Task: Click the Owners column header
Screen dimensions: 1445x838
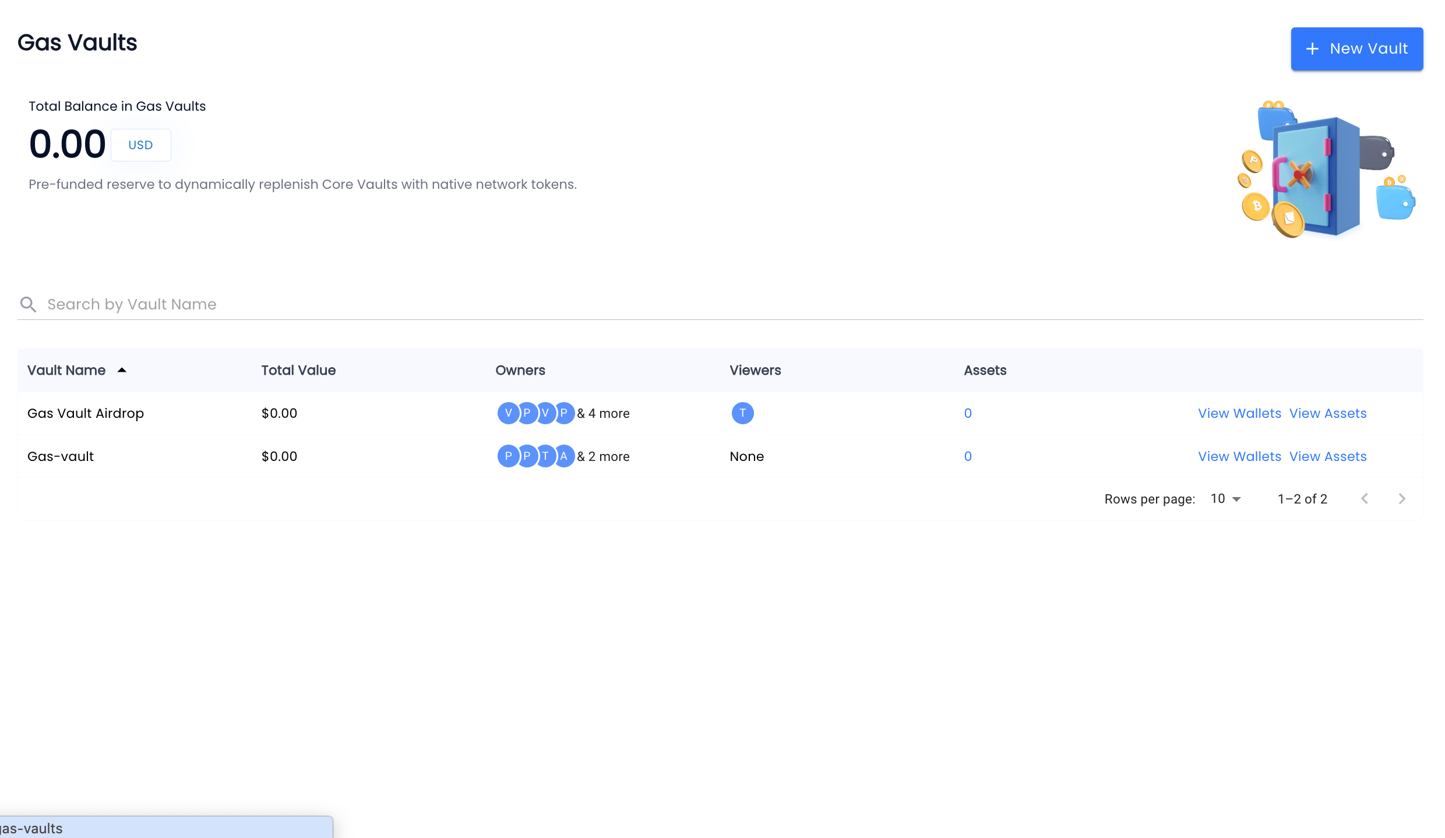Action: (520, 370)
